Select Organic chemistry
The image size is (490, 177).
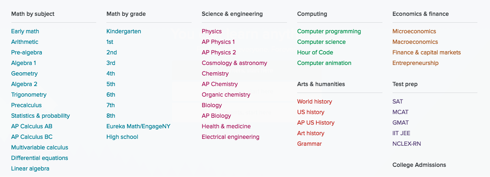(226, 95)
